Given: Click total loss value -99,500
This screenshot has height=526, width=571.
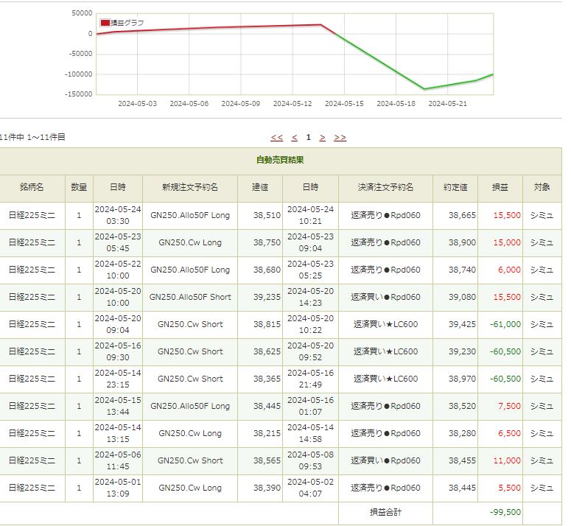Looking at the screenshot, I should pyautogui.click(x=505, y=512).
